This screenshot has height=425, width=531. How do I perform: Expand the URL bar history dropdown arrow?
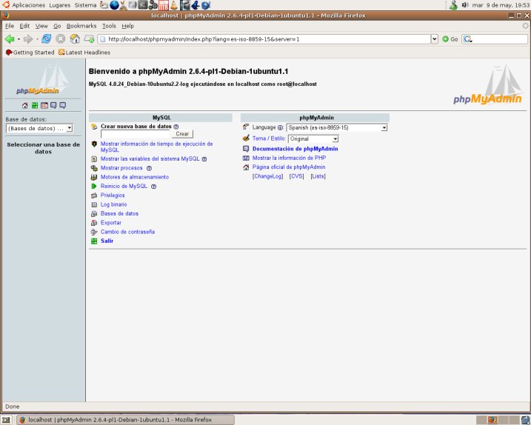coord(435,39)
